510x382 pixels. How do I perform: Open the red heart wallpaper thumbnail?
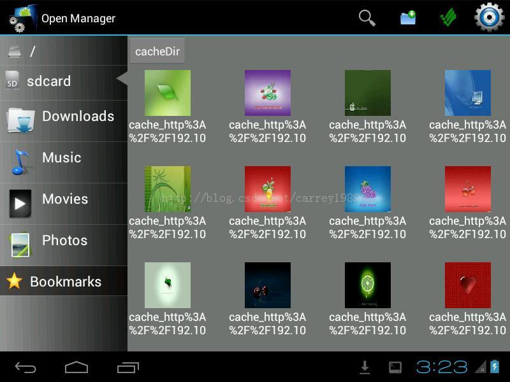pos(469,285)
